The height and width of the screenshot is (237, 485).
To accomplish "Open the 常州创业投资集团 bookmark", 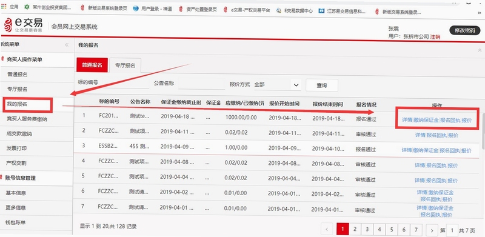I will [48, 7].
